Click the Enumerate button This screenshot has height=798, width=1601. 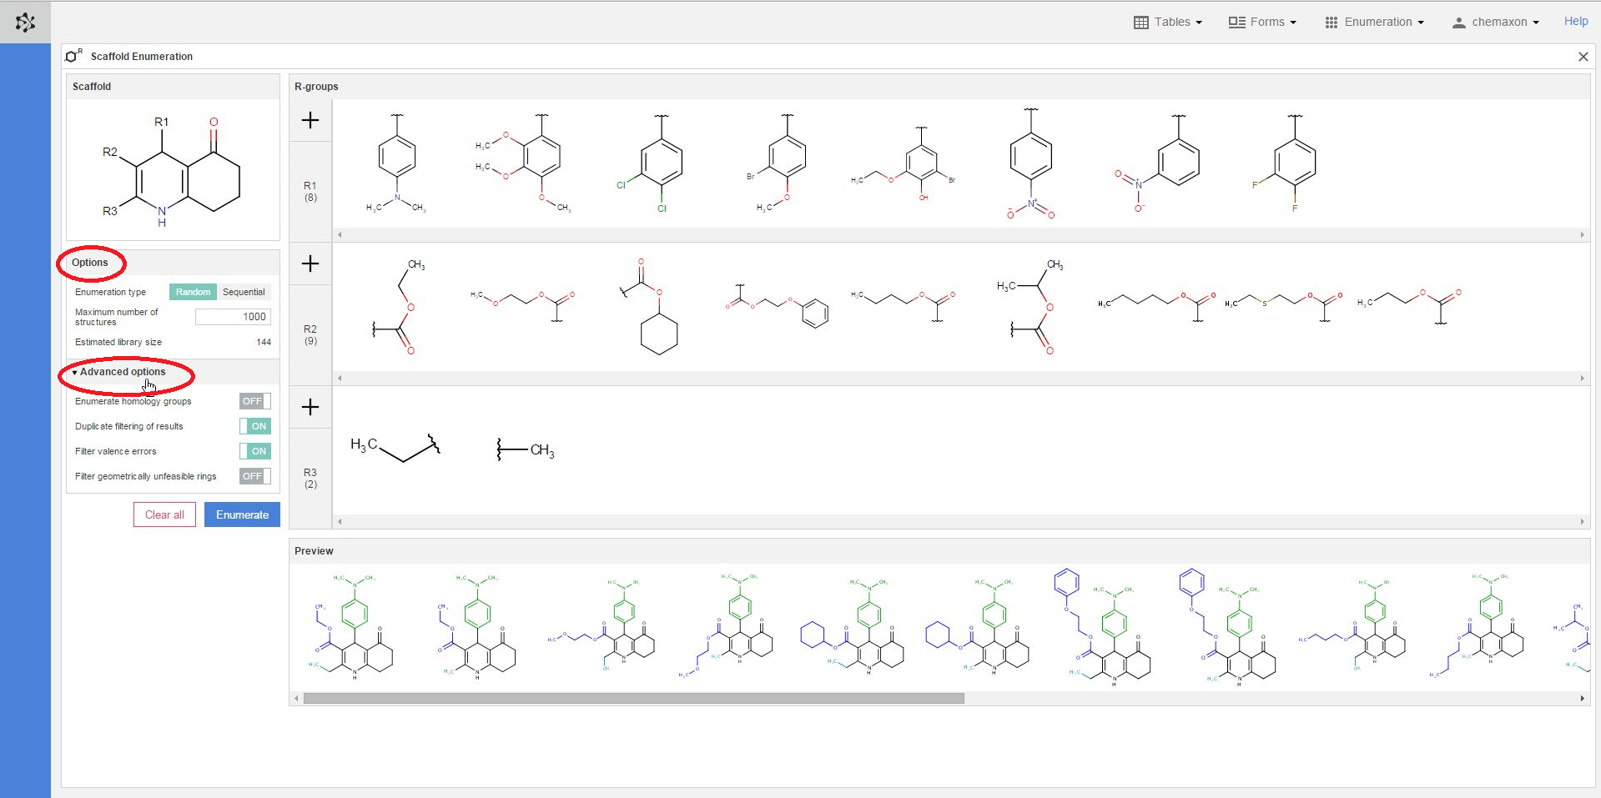click(x=242, y=514)
